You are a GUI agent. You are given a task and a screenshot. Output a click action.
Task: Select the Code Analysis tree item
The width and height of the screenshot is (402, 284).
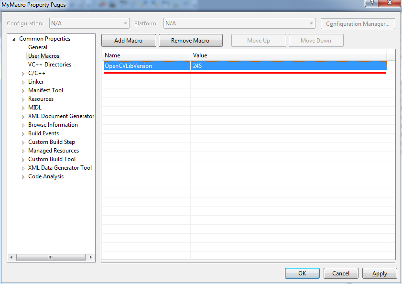click(x=45, y=176)
